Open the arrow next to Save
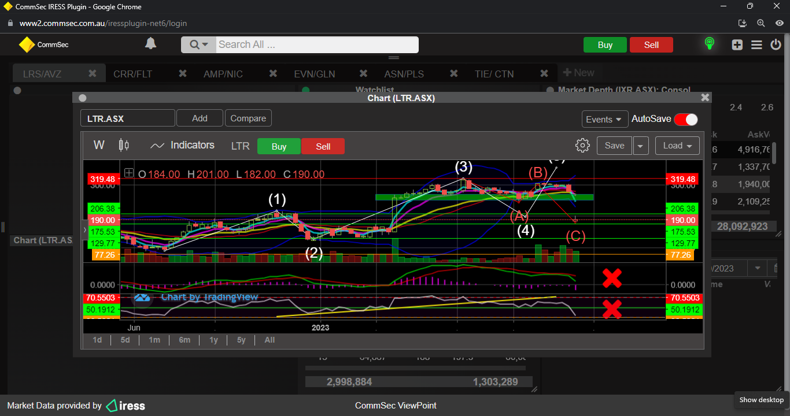This screenshot has width=790, height=416. click(641, 146)
